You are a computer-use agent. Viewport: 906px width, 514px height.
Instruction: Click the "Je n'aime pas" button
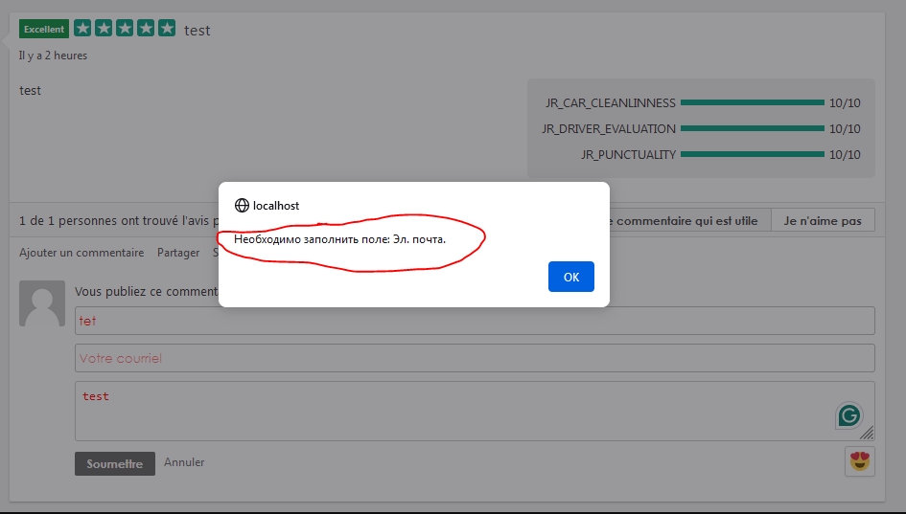pyautogui.click(x=823, y=221)
